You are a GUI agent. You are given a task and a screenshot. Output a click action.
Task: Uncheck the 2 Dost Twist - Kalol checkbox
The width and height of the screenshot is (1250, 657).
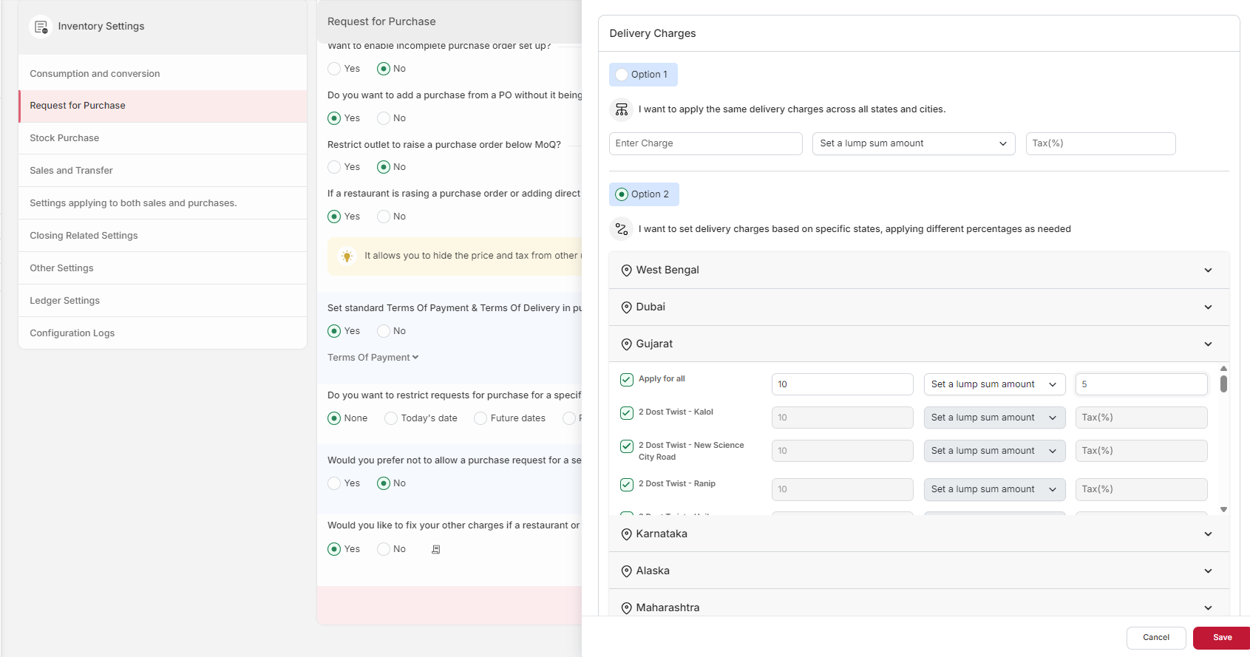coord(627,413)
